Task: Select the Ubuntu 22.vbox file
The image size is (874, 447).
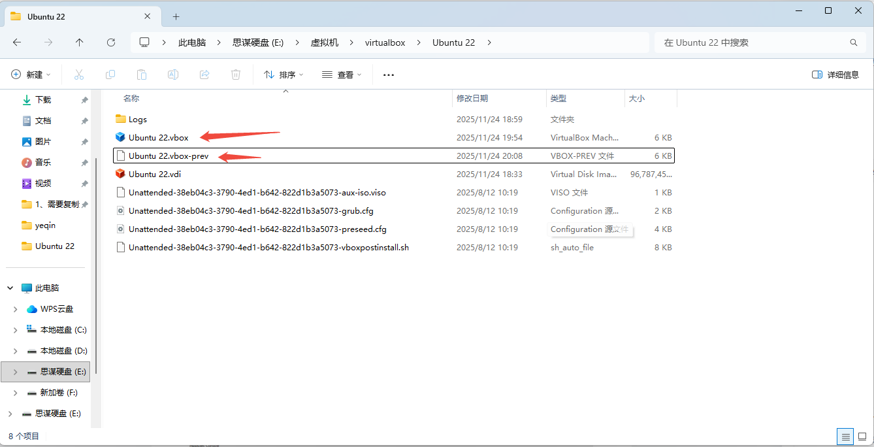Action: coord(158,138)
